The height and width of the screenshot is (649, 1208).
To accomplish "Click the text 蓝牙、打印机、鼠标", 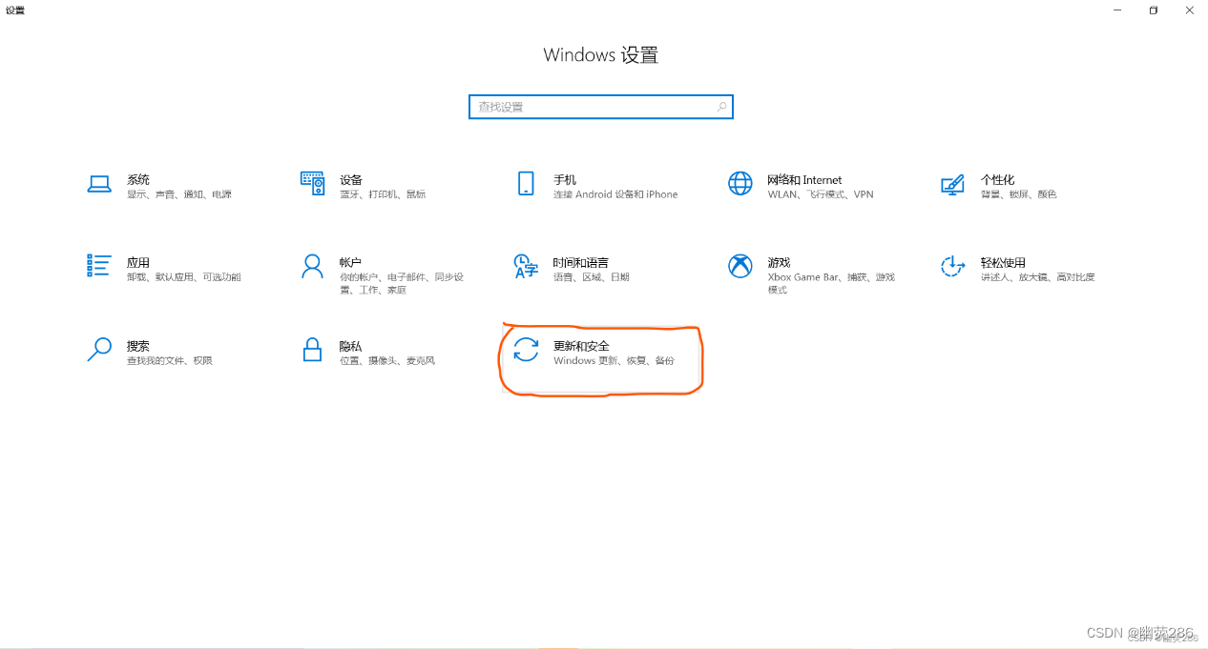I will coord(383,194).
